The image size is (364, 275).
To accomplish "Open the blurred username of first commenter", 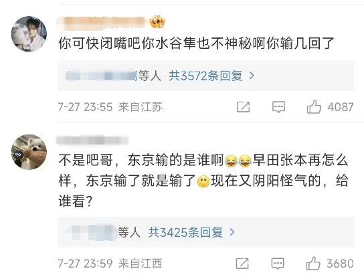I will coord(103,23).
